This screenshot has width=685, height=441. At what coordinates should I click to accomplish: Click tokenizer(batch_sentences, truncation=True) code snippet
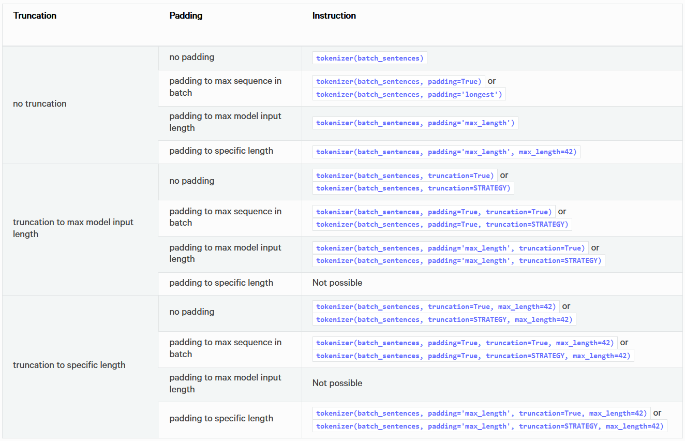tap(405, 175)
